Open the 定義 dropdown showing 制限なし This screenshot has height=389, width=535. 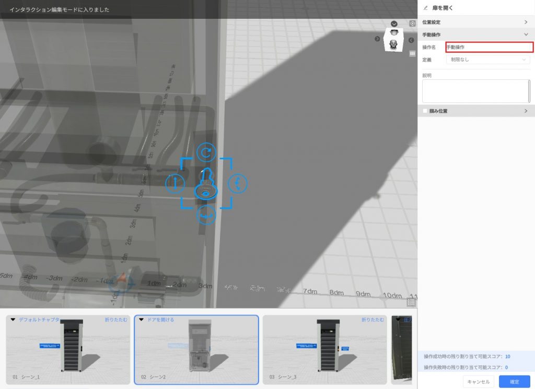pos(489,60)
